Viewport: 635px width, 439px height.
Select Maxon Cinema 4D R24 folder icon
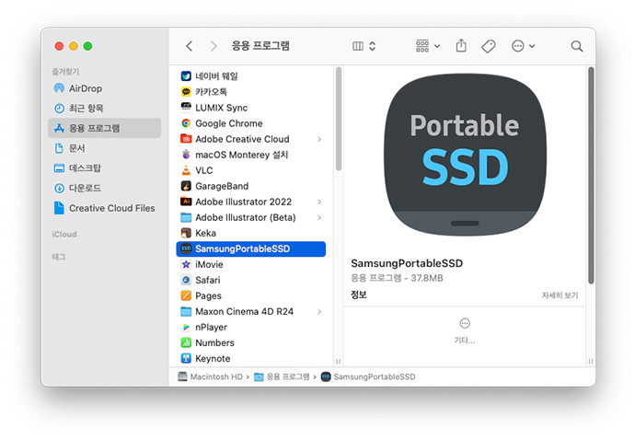[x=186, y=311]
